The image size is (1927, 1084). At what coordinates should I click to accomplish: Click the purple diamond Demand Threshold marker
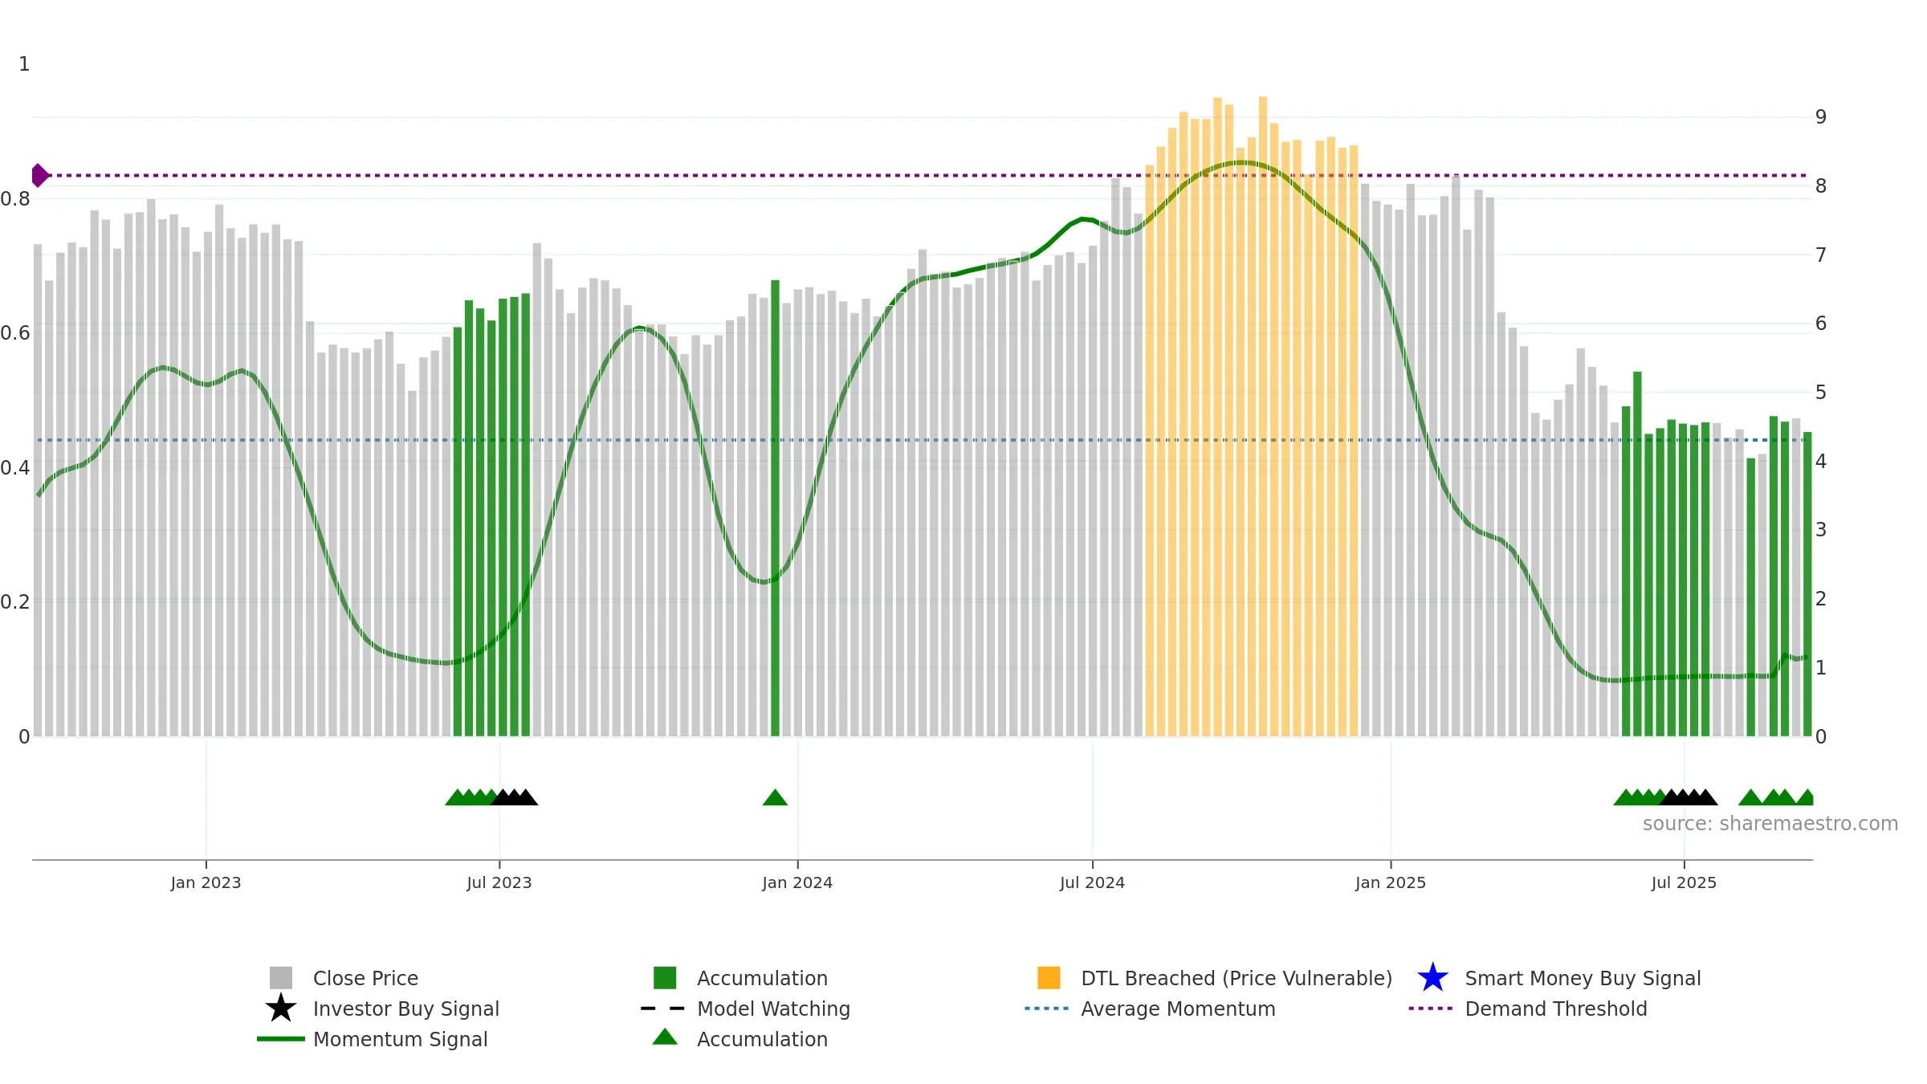pos(39,175)
